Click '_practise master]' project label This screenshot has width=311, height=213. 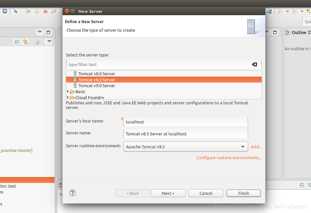16,151
